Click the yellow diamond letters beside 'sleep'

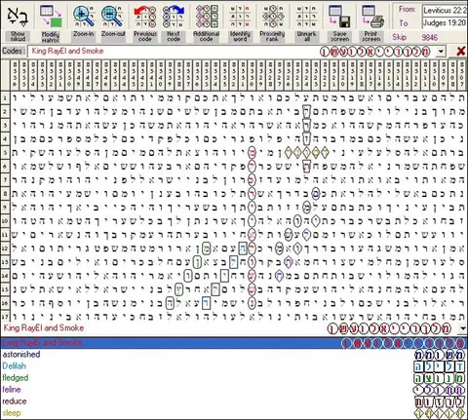click(x=440, y=413)
